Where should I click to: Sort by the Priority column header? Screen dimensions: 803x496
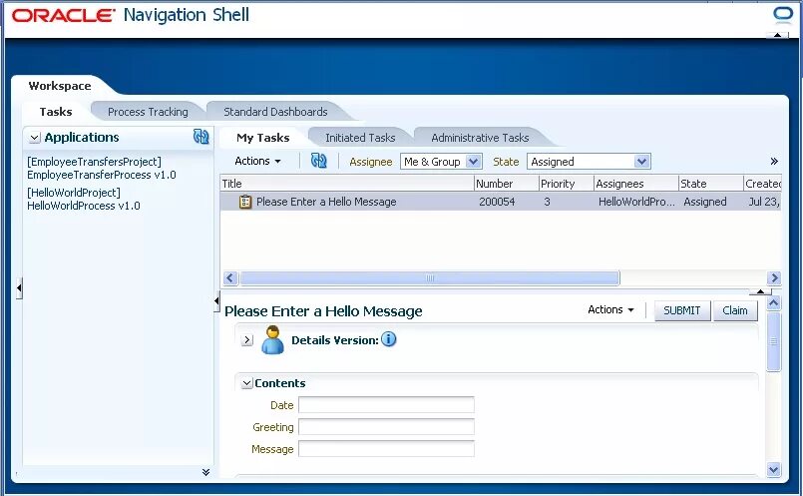[x=566, y=184]
